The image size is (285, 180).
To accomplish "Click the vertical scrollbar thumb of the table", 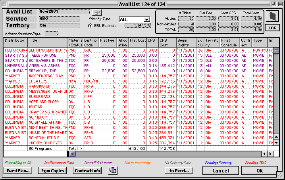I will point(276,50).
